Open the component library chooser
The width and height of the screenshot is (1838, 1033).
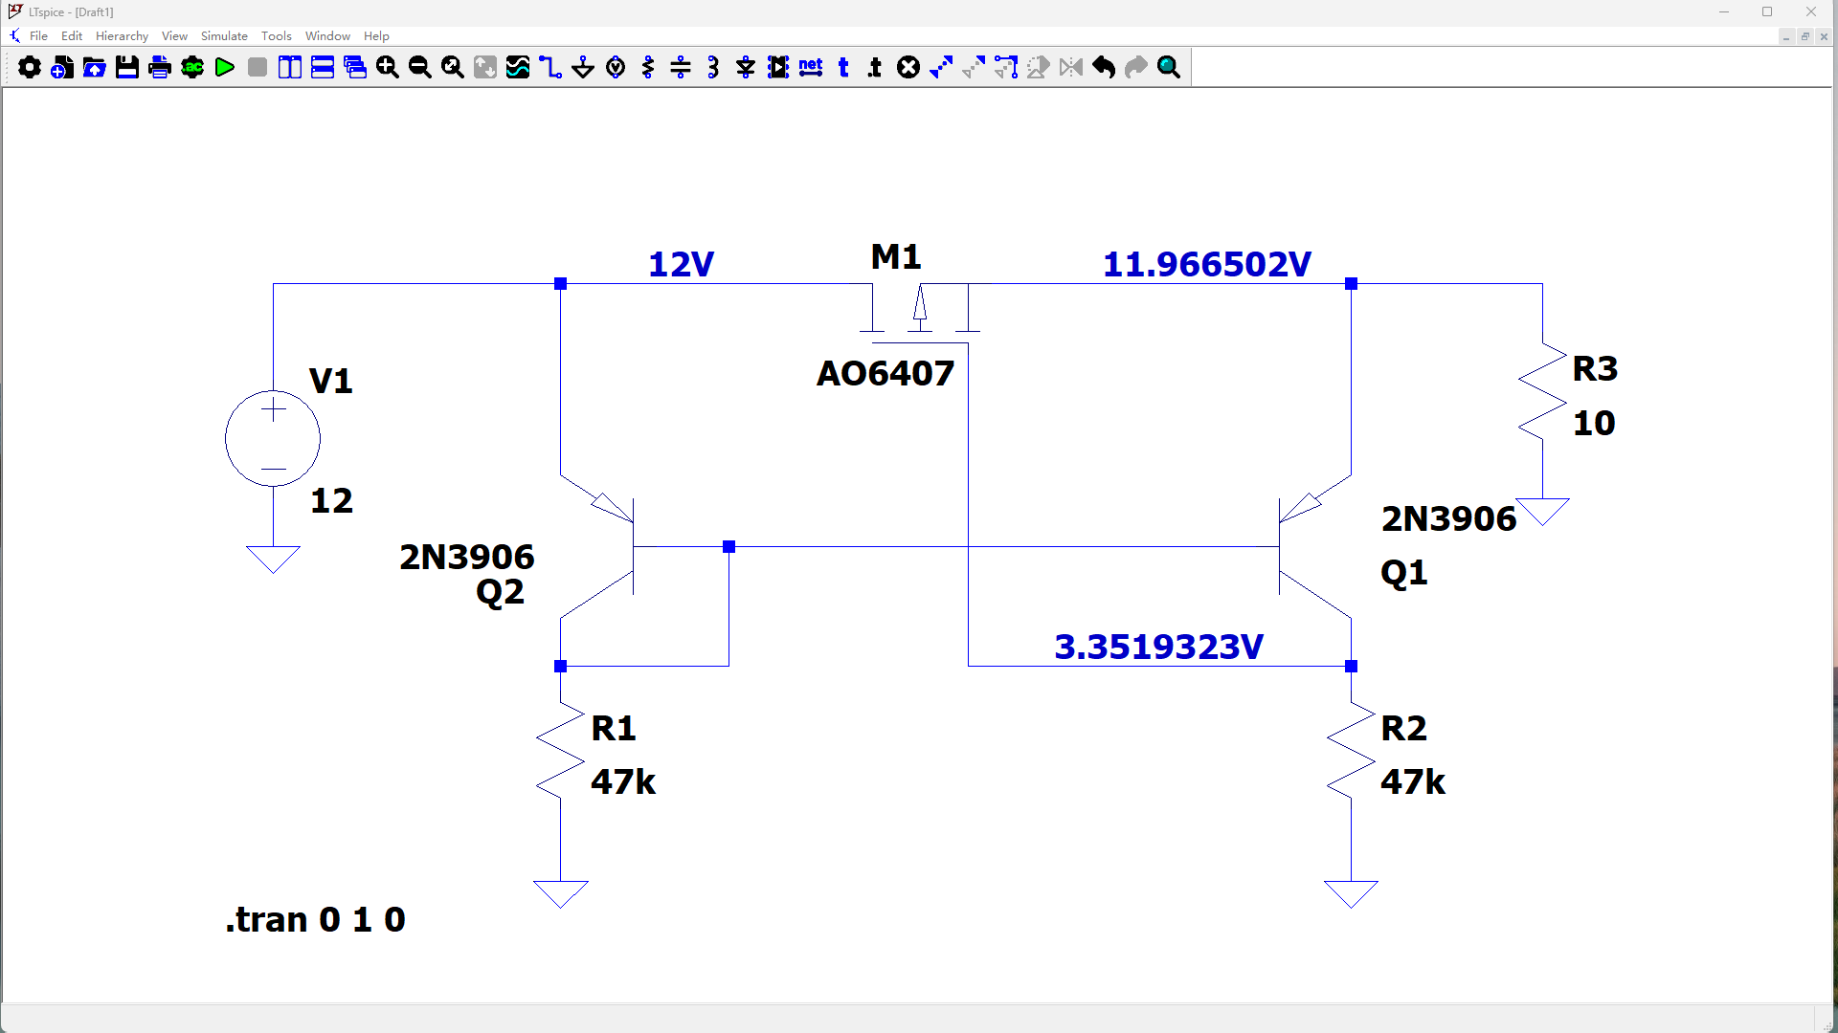coord(778,67)
